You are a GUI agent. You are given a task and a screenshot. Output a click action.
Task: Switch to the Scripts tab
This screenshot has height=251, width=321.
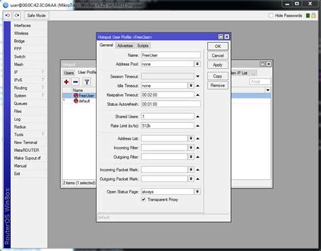pyautogui.click(x=143, y=45)
